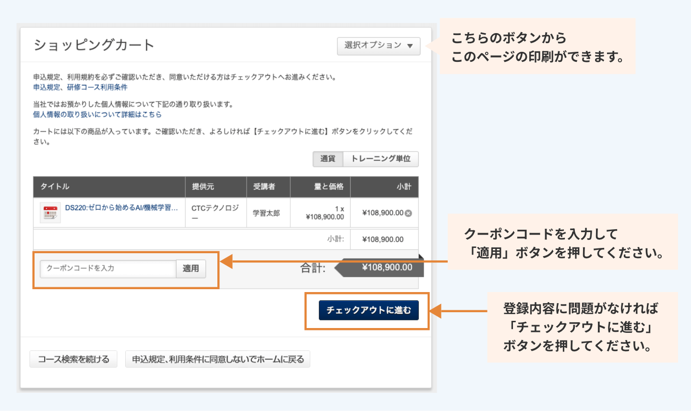Open the 選択オプション dropdown menu

click(378, 46)
